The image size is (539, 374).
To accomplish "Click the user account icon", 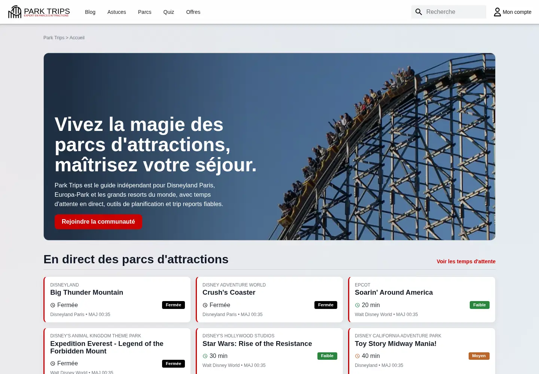I will 497,12.
